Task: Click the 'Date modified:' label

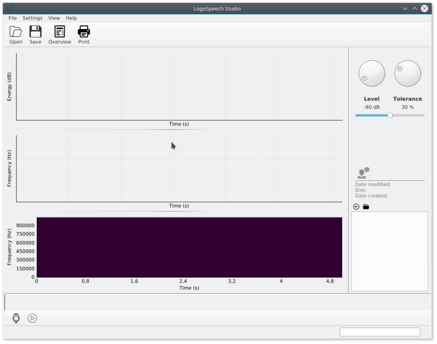Action: pos(373,184)
